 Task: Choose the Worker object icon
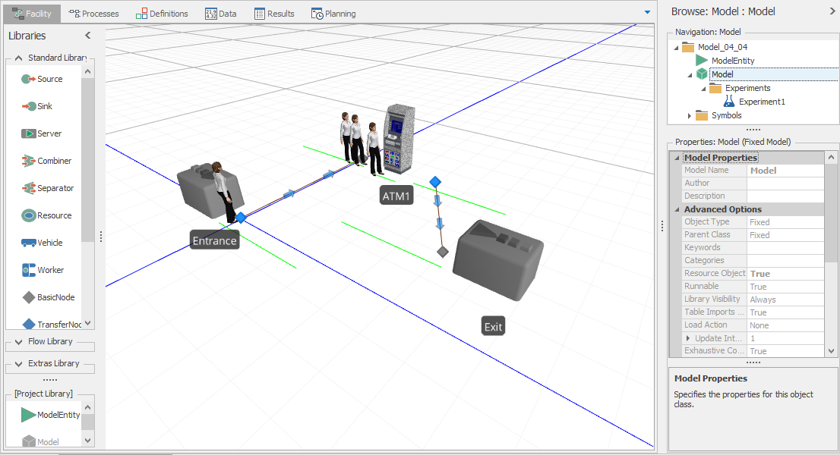coord(28,270)
